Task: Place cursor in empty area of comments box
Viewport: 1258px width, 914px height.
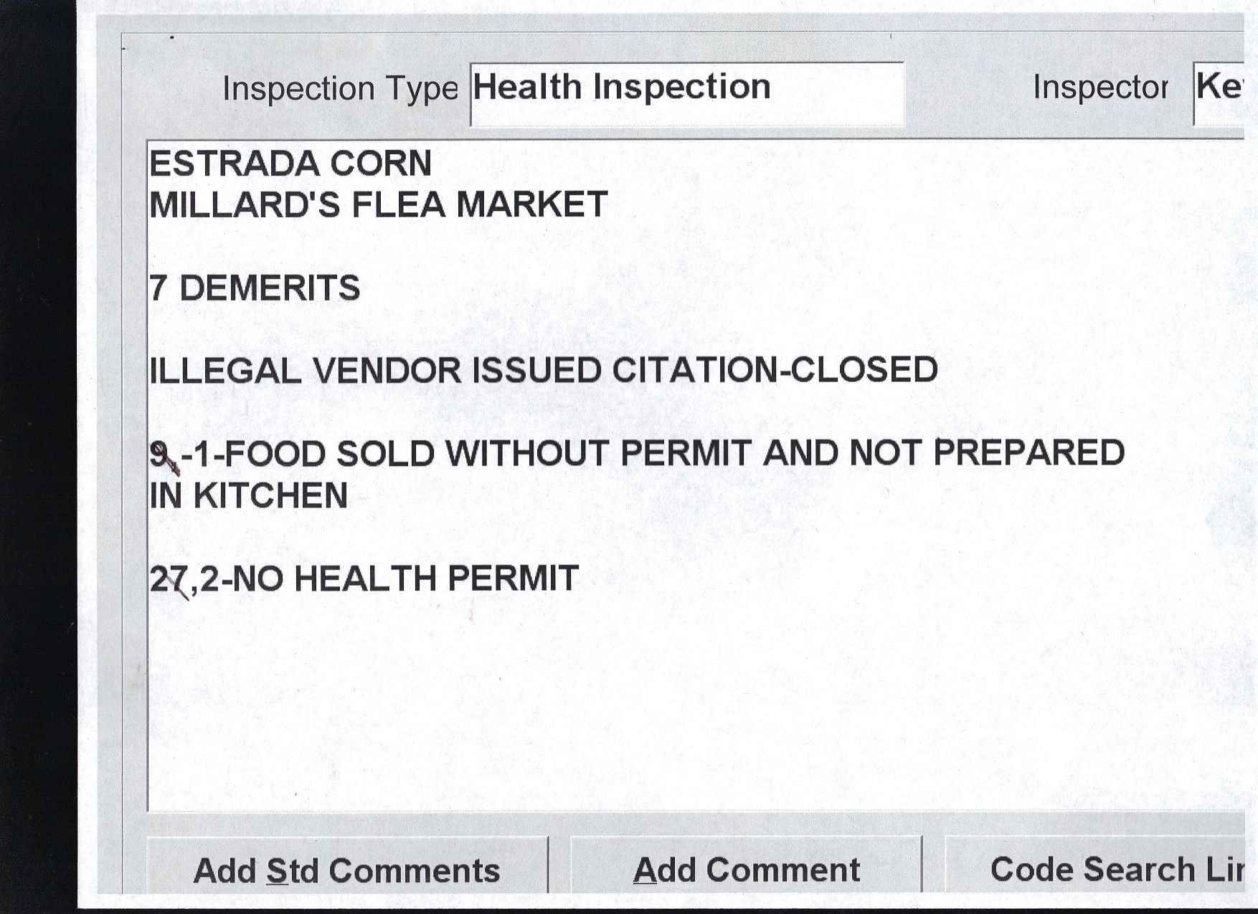Action: coord(645,703)
